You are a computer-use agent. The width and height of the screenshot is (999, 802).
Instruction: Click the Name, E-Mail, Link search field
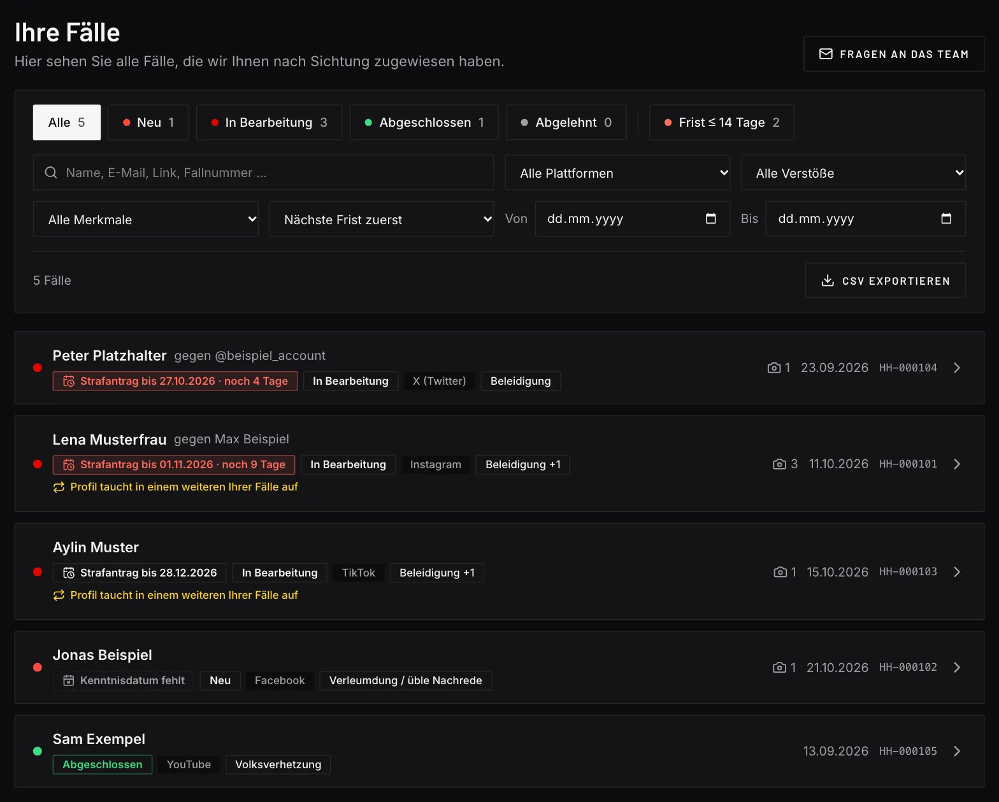pyautogui.click(x=264, y=173)
